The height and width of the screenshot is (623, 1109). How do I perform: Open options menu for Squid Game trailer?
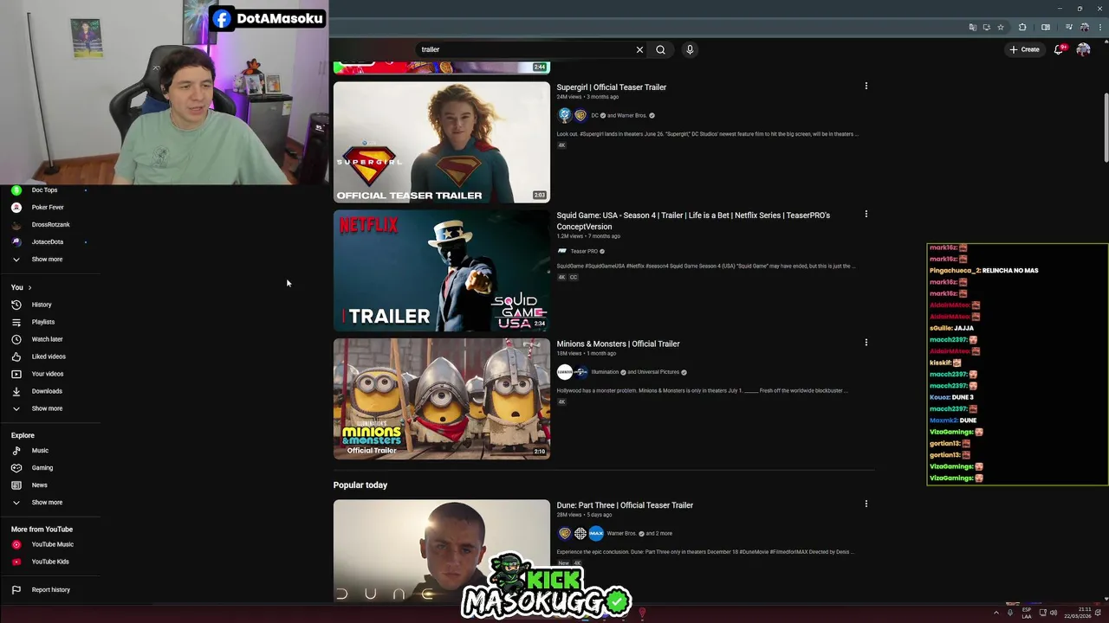click(x=866, y=214)
